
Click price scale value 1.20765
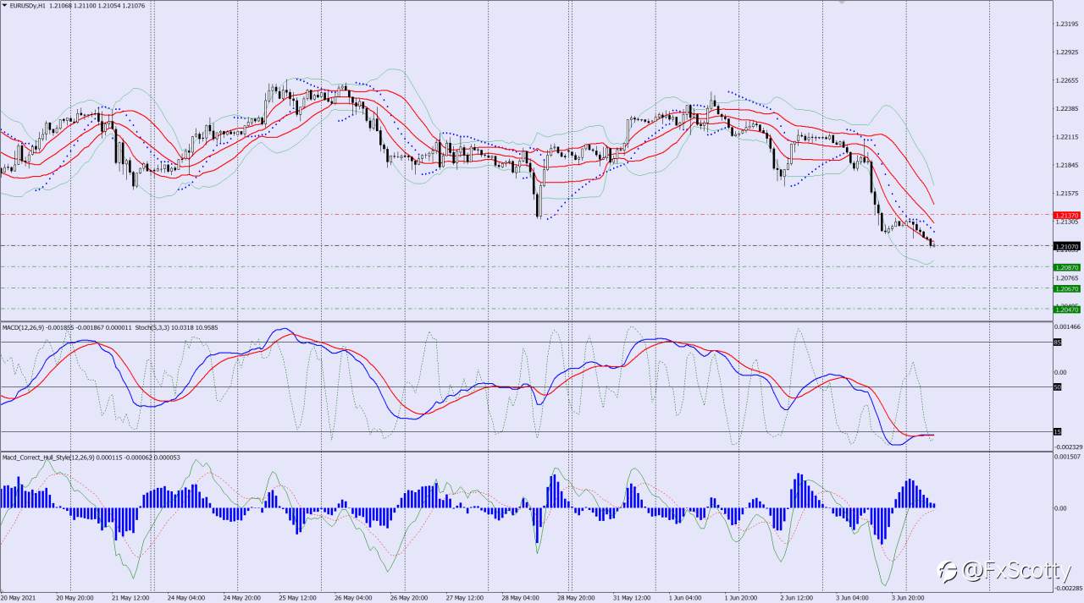(1067, 278)
